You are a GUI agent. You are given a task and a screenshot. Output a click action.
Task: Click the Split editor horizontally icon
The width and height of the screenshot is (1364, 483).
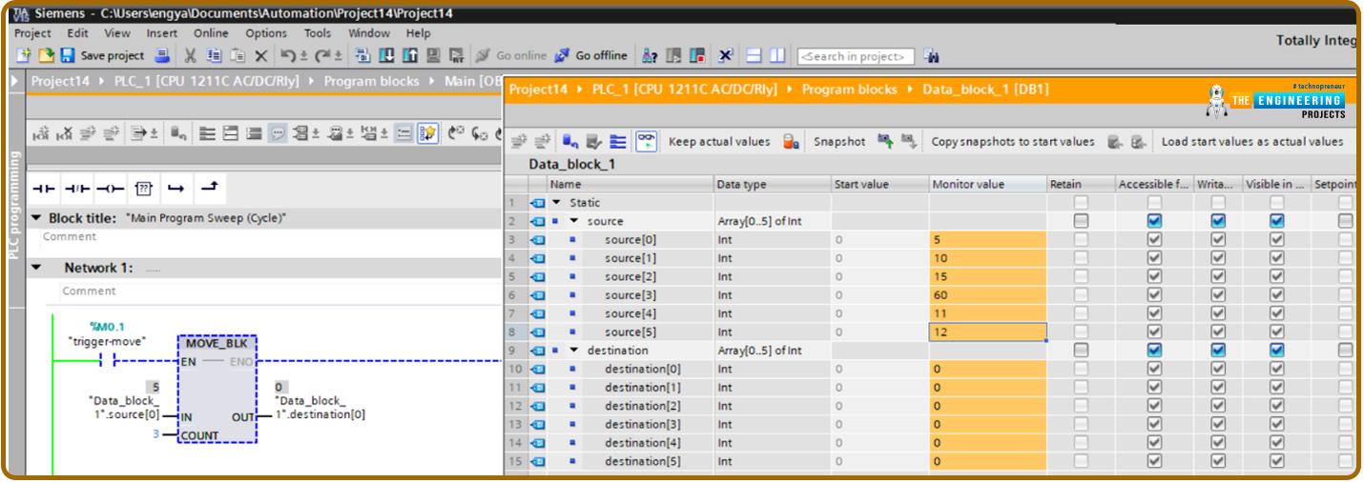click(754, 55)
